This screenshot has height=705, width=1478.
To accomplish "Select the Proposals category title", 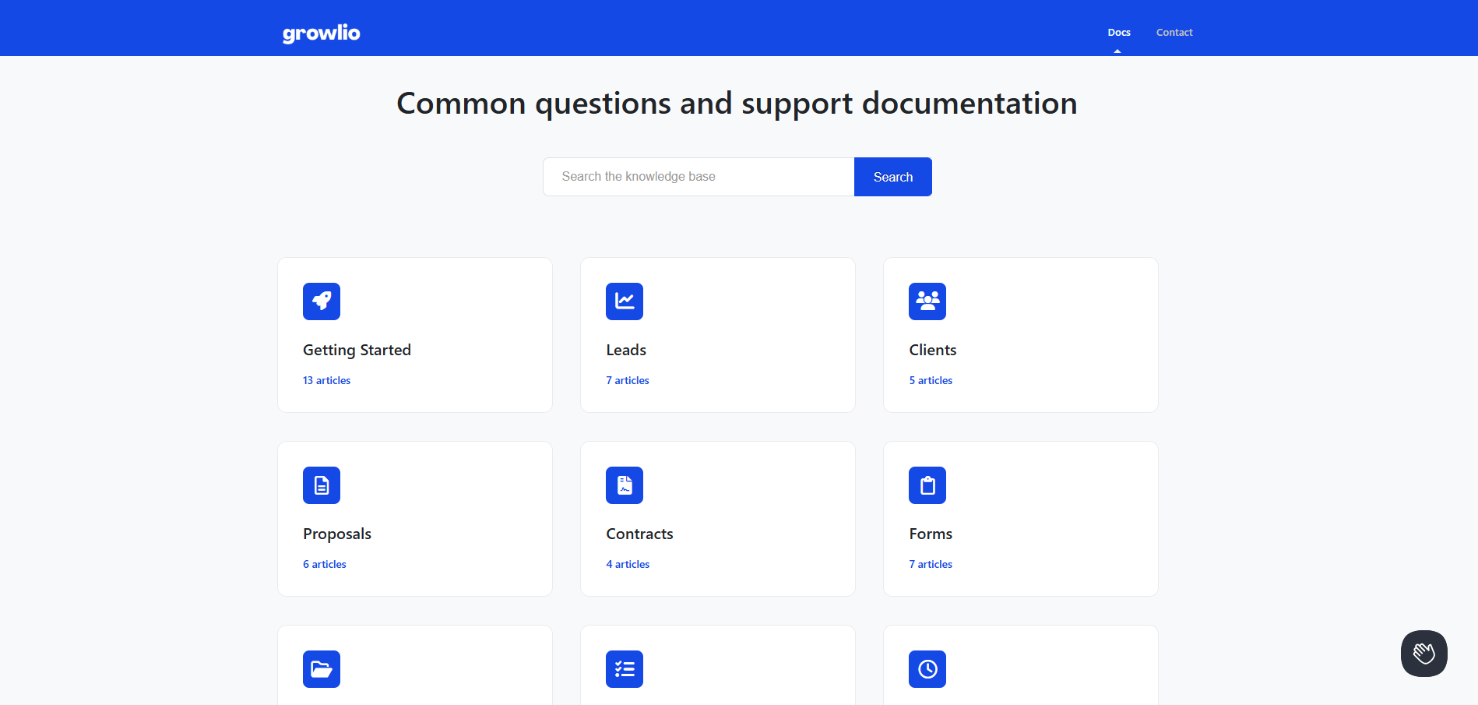I will pos(337,534).
